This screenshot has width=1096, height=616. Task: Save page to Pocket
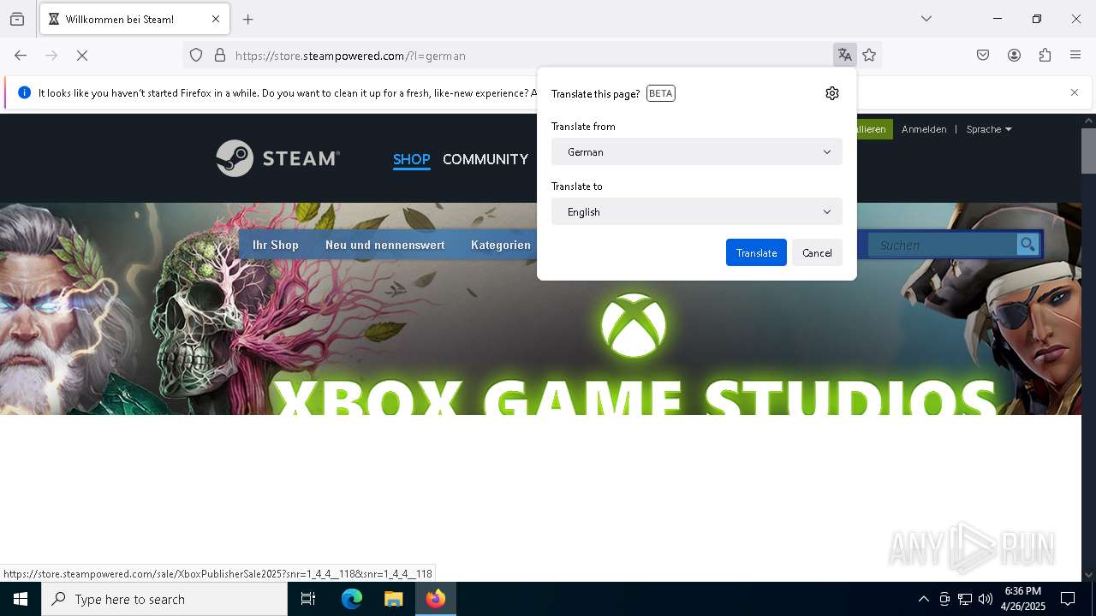(x=983, y=56)
